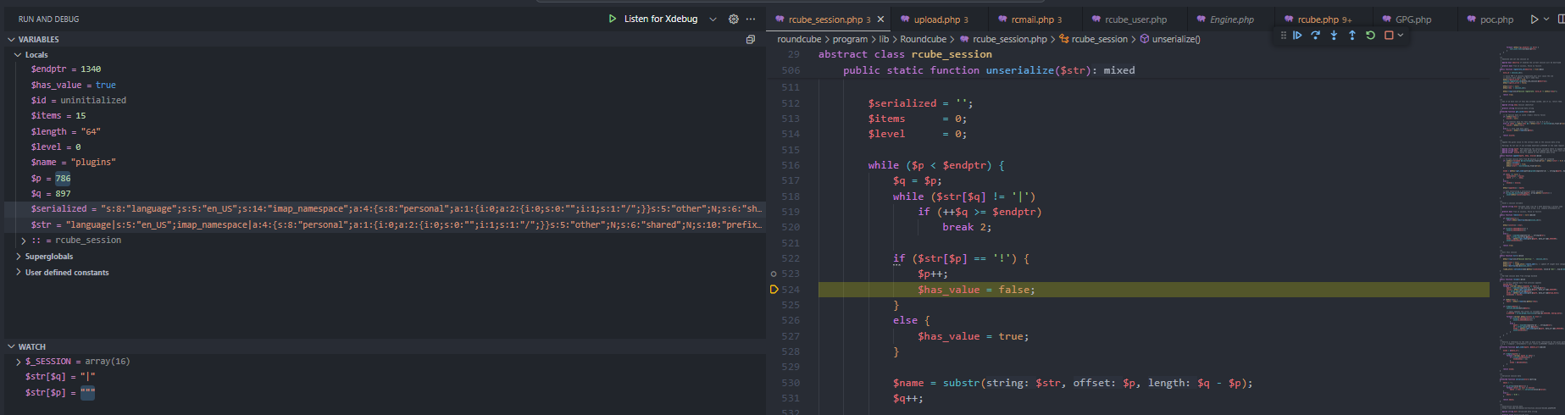Click the green Start Debugging play icon
This screenshot has width=1565, height=415.
(613, 19)
